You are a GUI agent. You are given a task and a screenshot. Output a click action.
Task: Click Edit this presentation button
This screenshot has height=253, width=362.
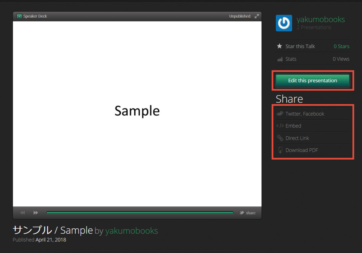tap(313, 81)
